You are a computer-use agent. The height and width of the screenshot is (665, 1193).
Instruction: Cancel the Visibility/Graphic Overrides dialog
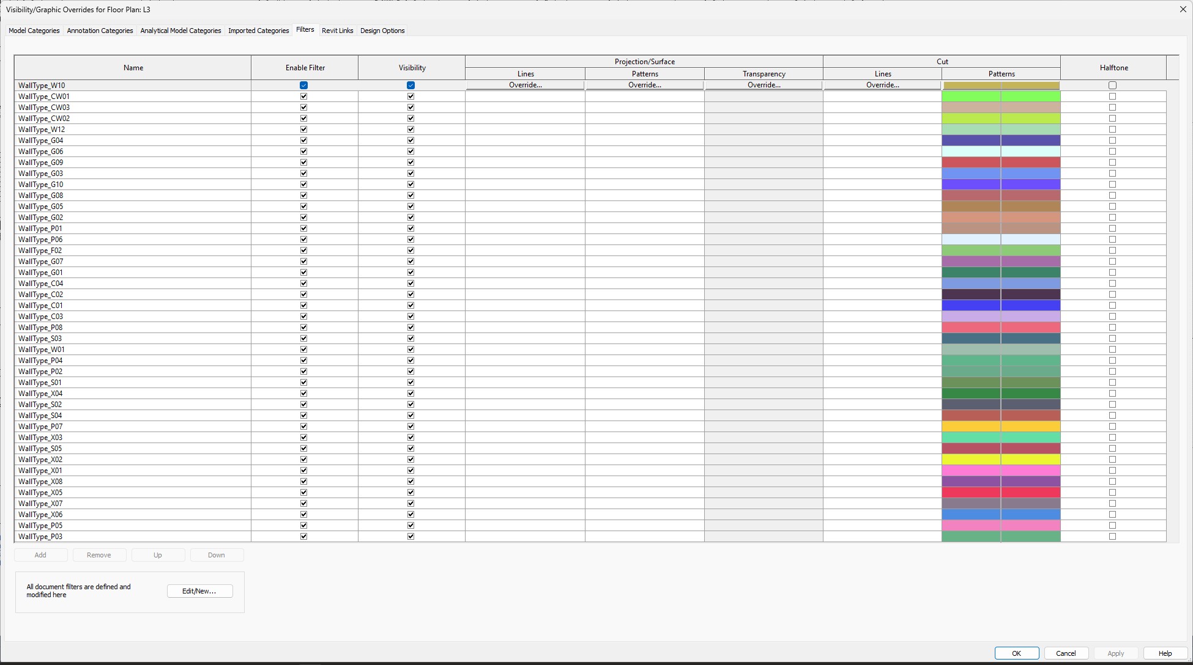point(1066,653)
